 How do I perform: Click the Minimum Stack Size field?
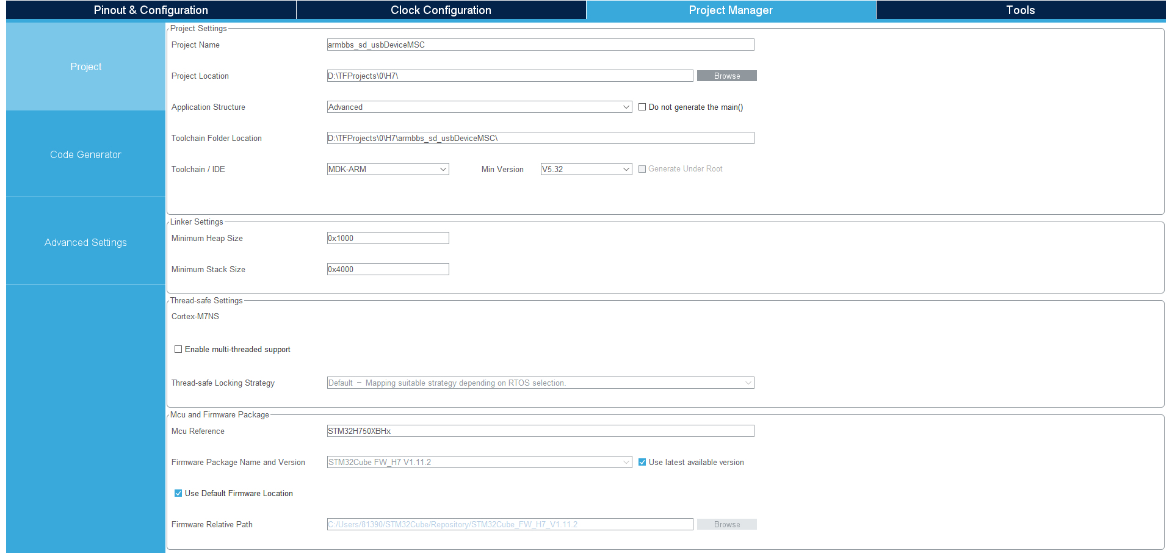click(x=388, y=269)
